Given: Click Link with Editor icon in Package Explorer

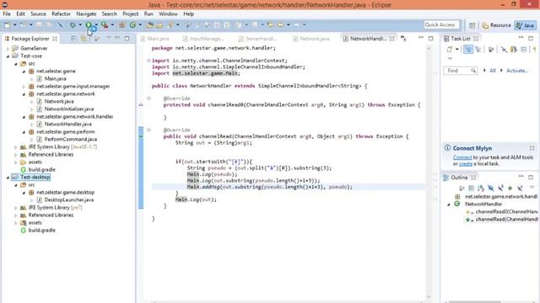Looking at the screenshot, I should (84, 39).
